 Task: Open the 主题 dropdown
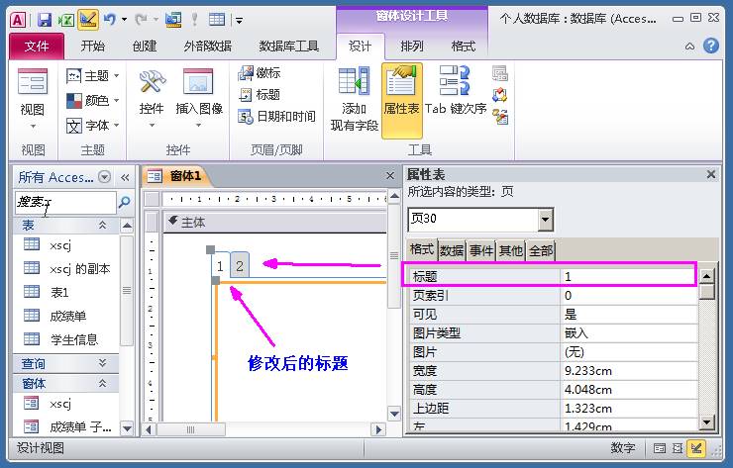click(x=92, y=75)
